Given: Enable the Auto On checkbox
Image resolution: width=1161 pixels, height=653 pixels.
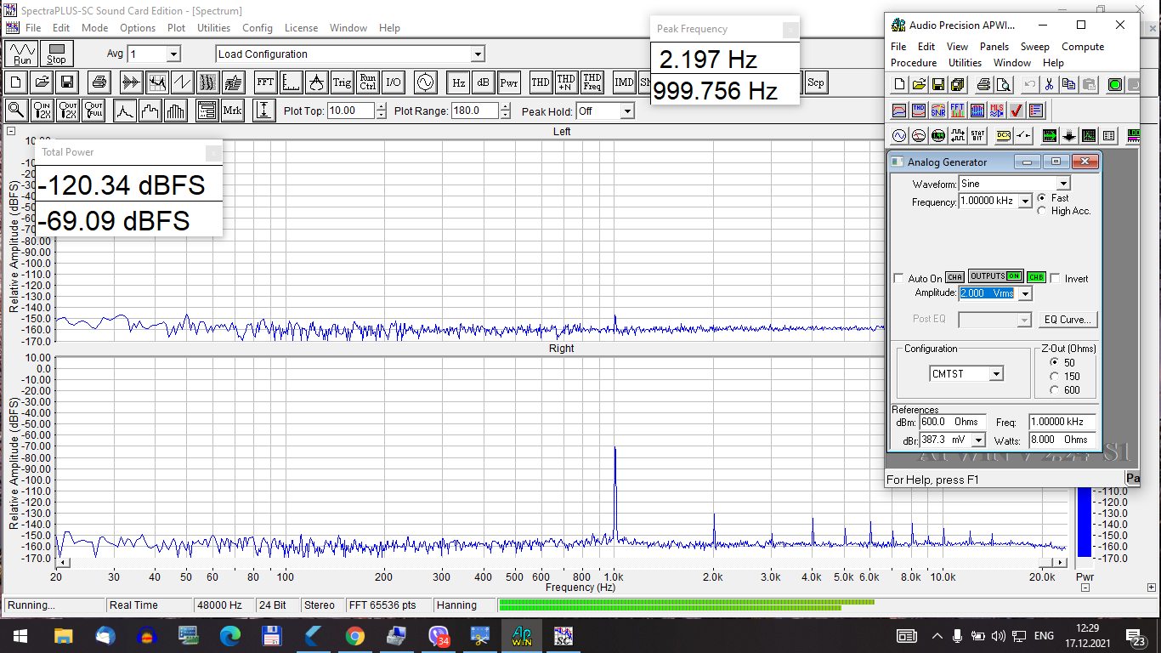Looking at the screenshot, I should [x=899, y=279].
